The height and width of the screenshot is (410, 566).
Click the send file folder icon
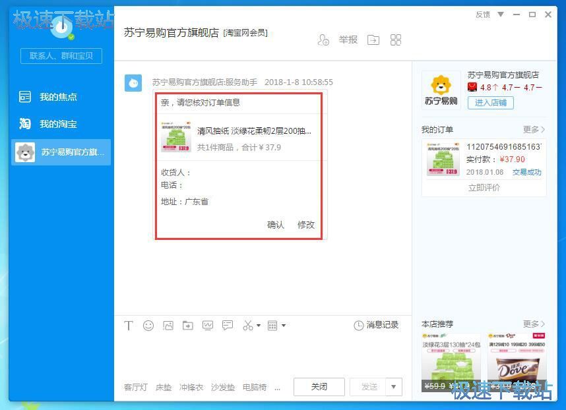[x=187, y=325]
